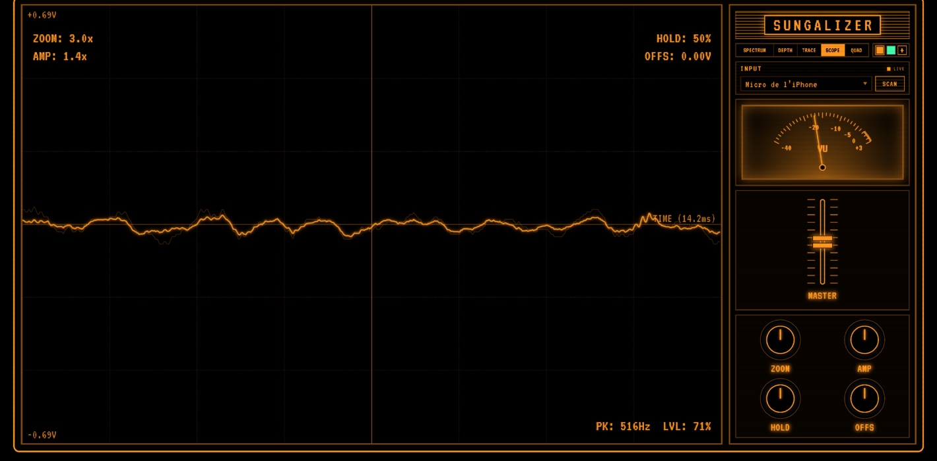Click the ZOOM: 3.0x readout
The width and height of the screenshot is (937, 461).
pos(63,39)
